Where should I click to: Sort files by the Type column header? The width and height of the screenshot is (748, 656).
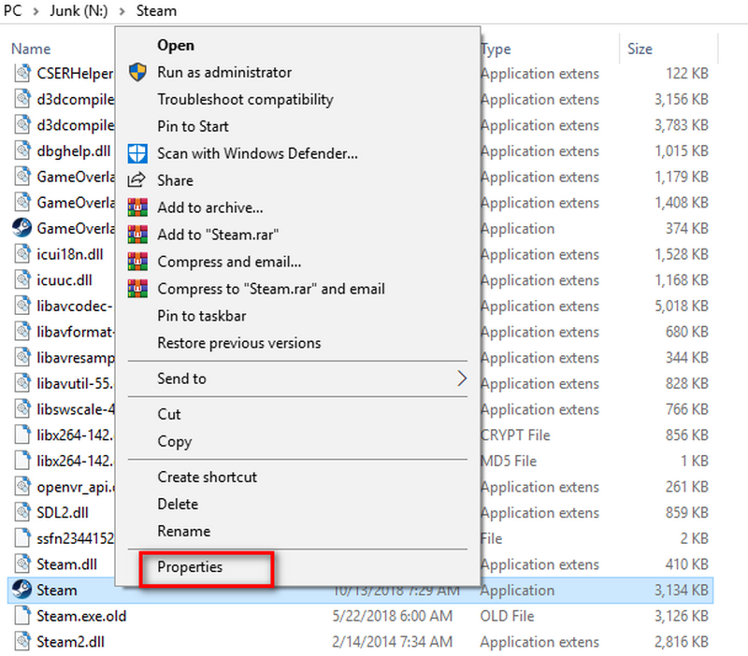coord(496,49)
